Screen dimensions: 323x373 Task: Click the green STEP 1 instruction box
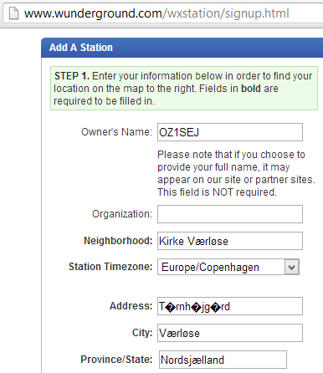[184, 88]
